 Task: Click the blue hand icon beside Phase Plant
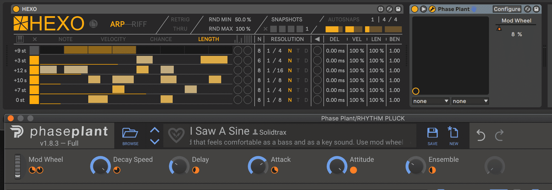pyautogui.click(x=474, y=9)
